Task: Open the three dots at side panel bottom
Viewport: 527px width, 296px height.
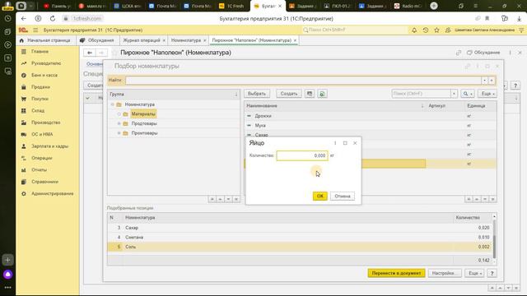Action: click(x=7, y=288)
